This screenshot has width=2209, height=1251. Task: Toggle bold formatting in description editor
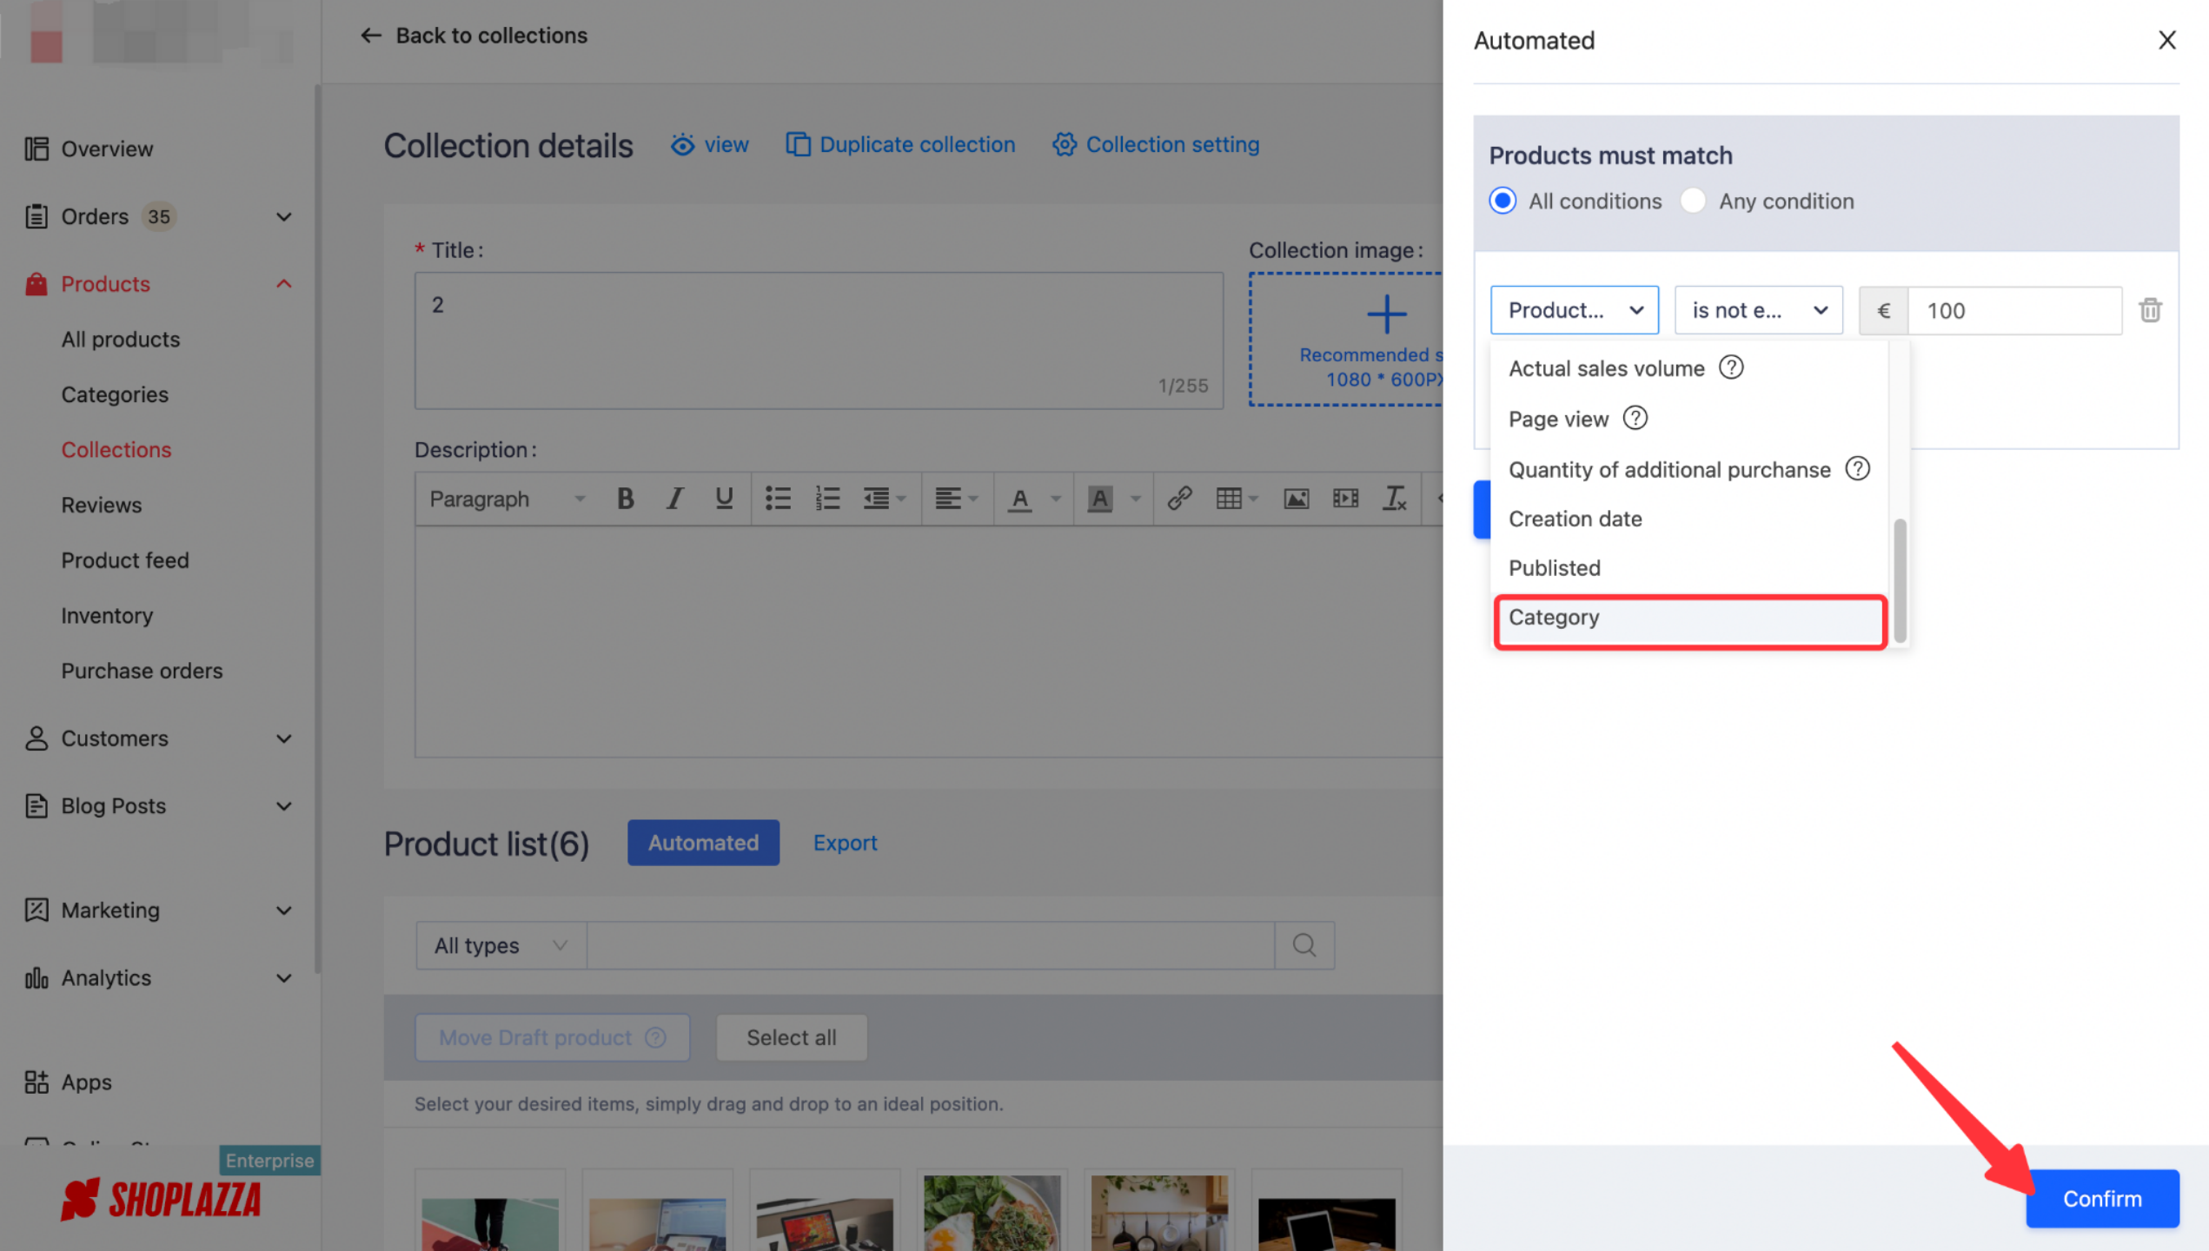point(625,499)
